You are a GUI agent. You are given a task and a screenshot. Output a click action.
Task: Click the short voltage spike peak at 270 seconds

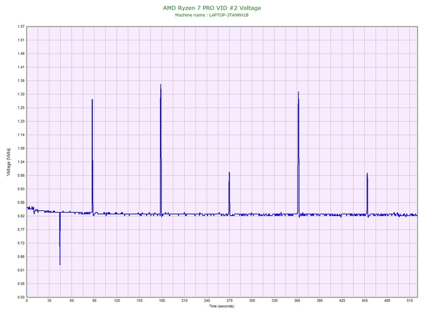point(229,172)
